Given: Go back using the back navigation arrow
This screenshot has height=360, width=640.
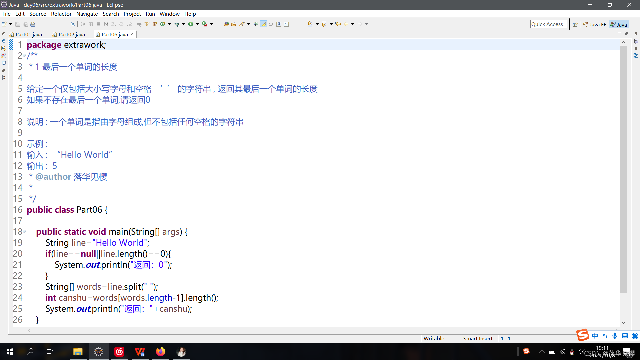Looking at the screenshot, I should pyautogui.click(x=346, y=24).
